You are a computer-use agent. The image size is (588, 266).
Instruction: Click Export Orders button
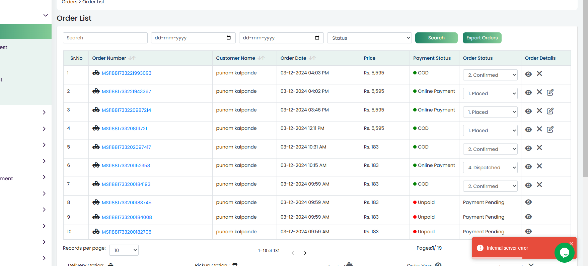[x=482, y=38]
